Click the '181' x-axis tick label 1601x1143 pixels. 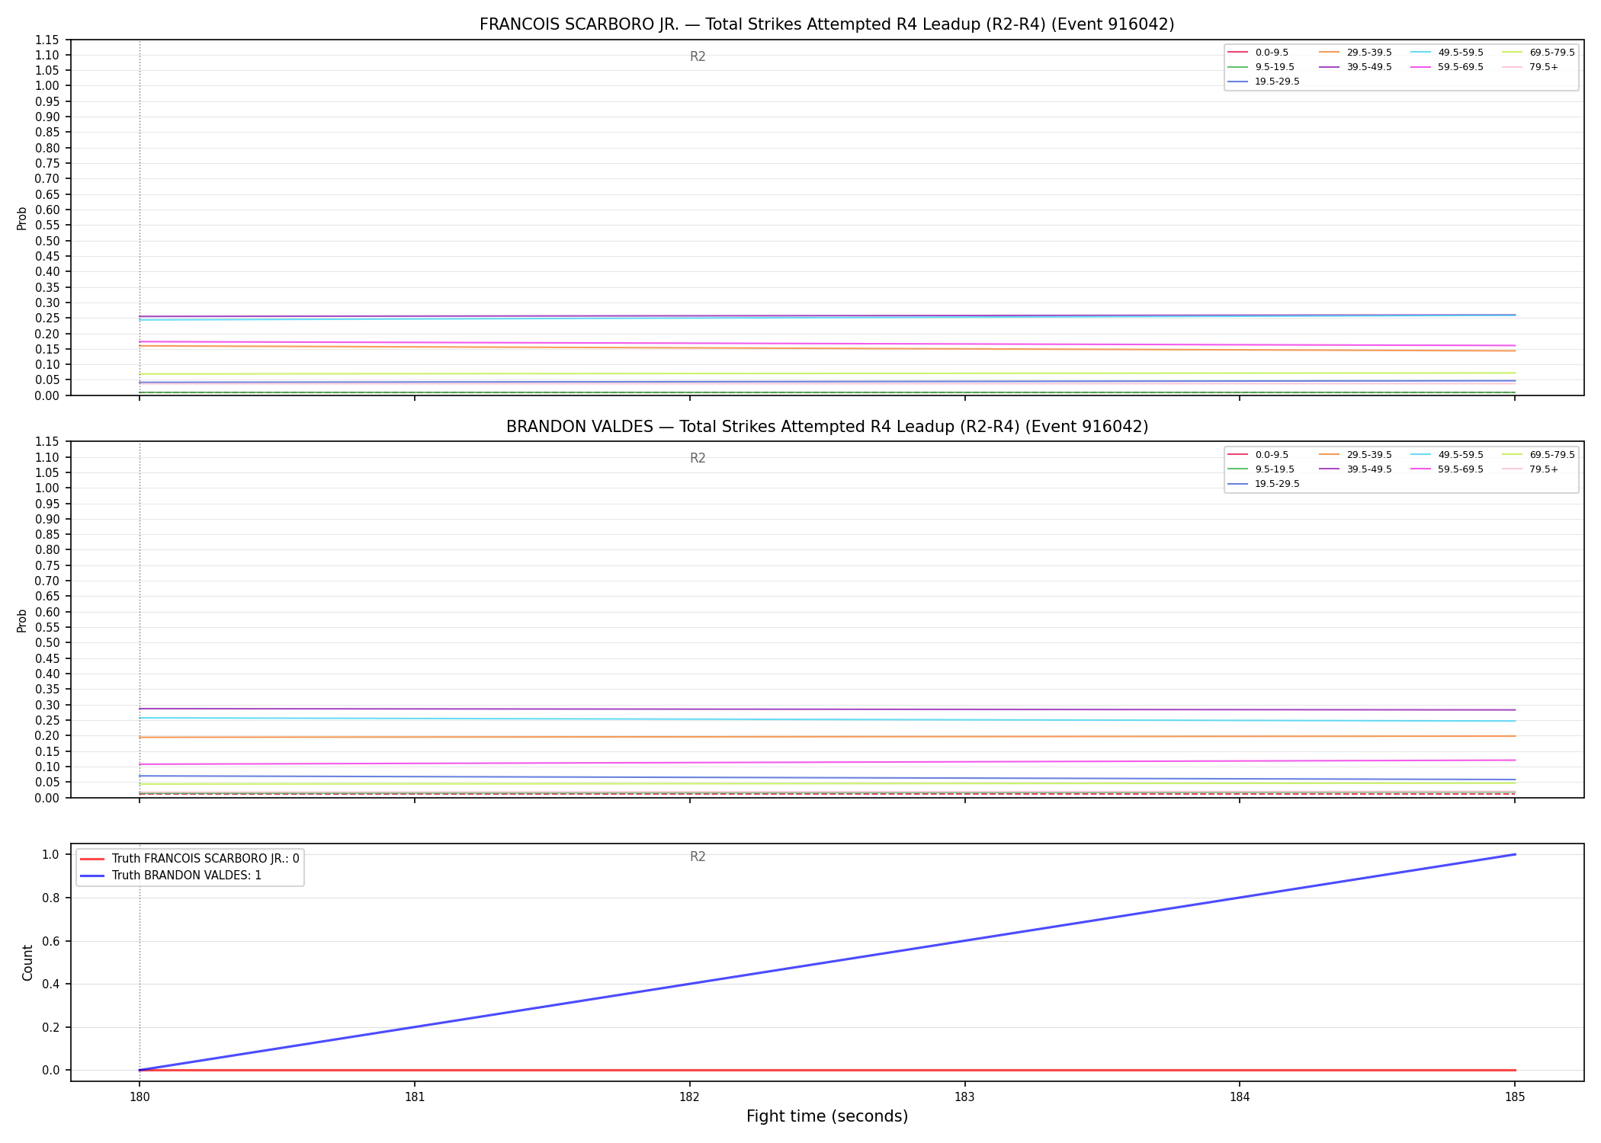414,1097
